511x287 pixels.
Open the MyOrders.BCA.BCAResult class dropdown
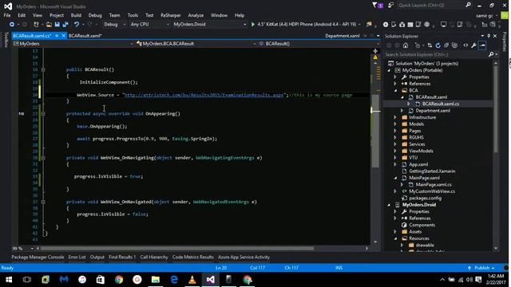(x=196, y=44)
